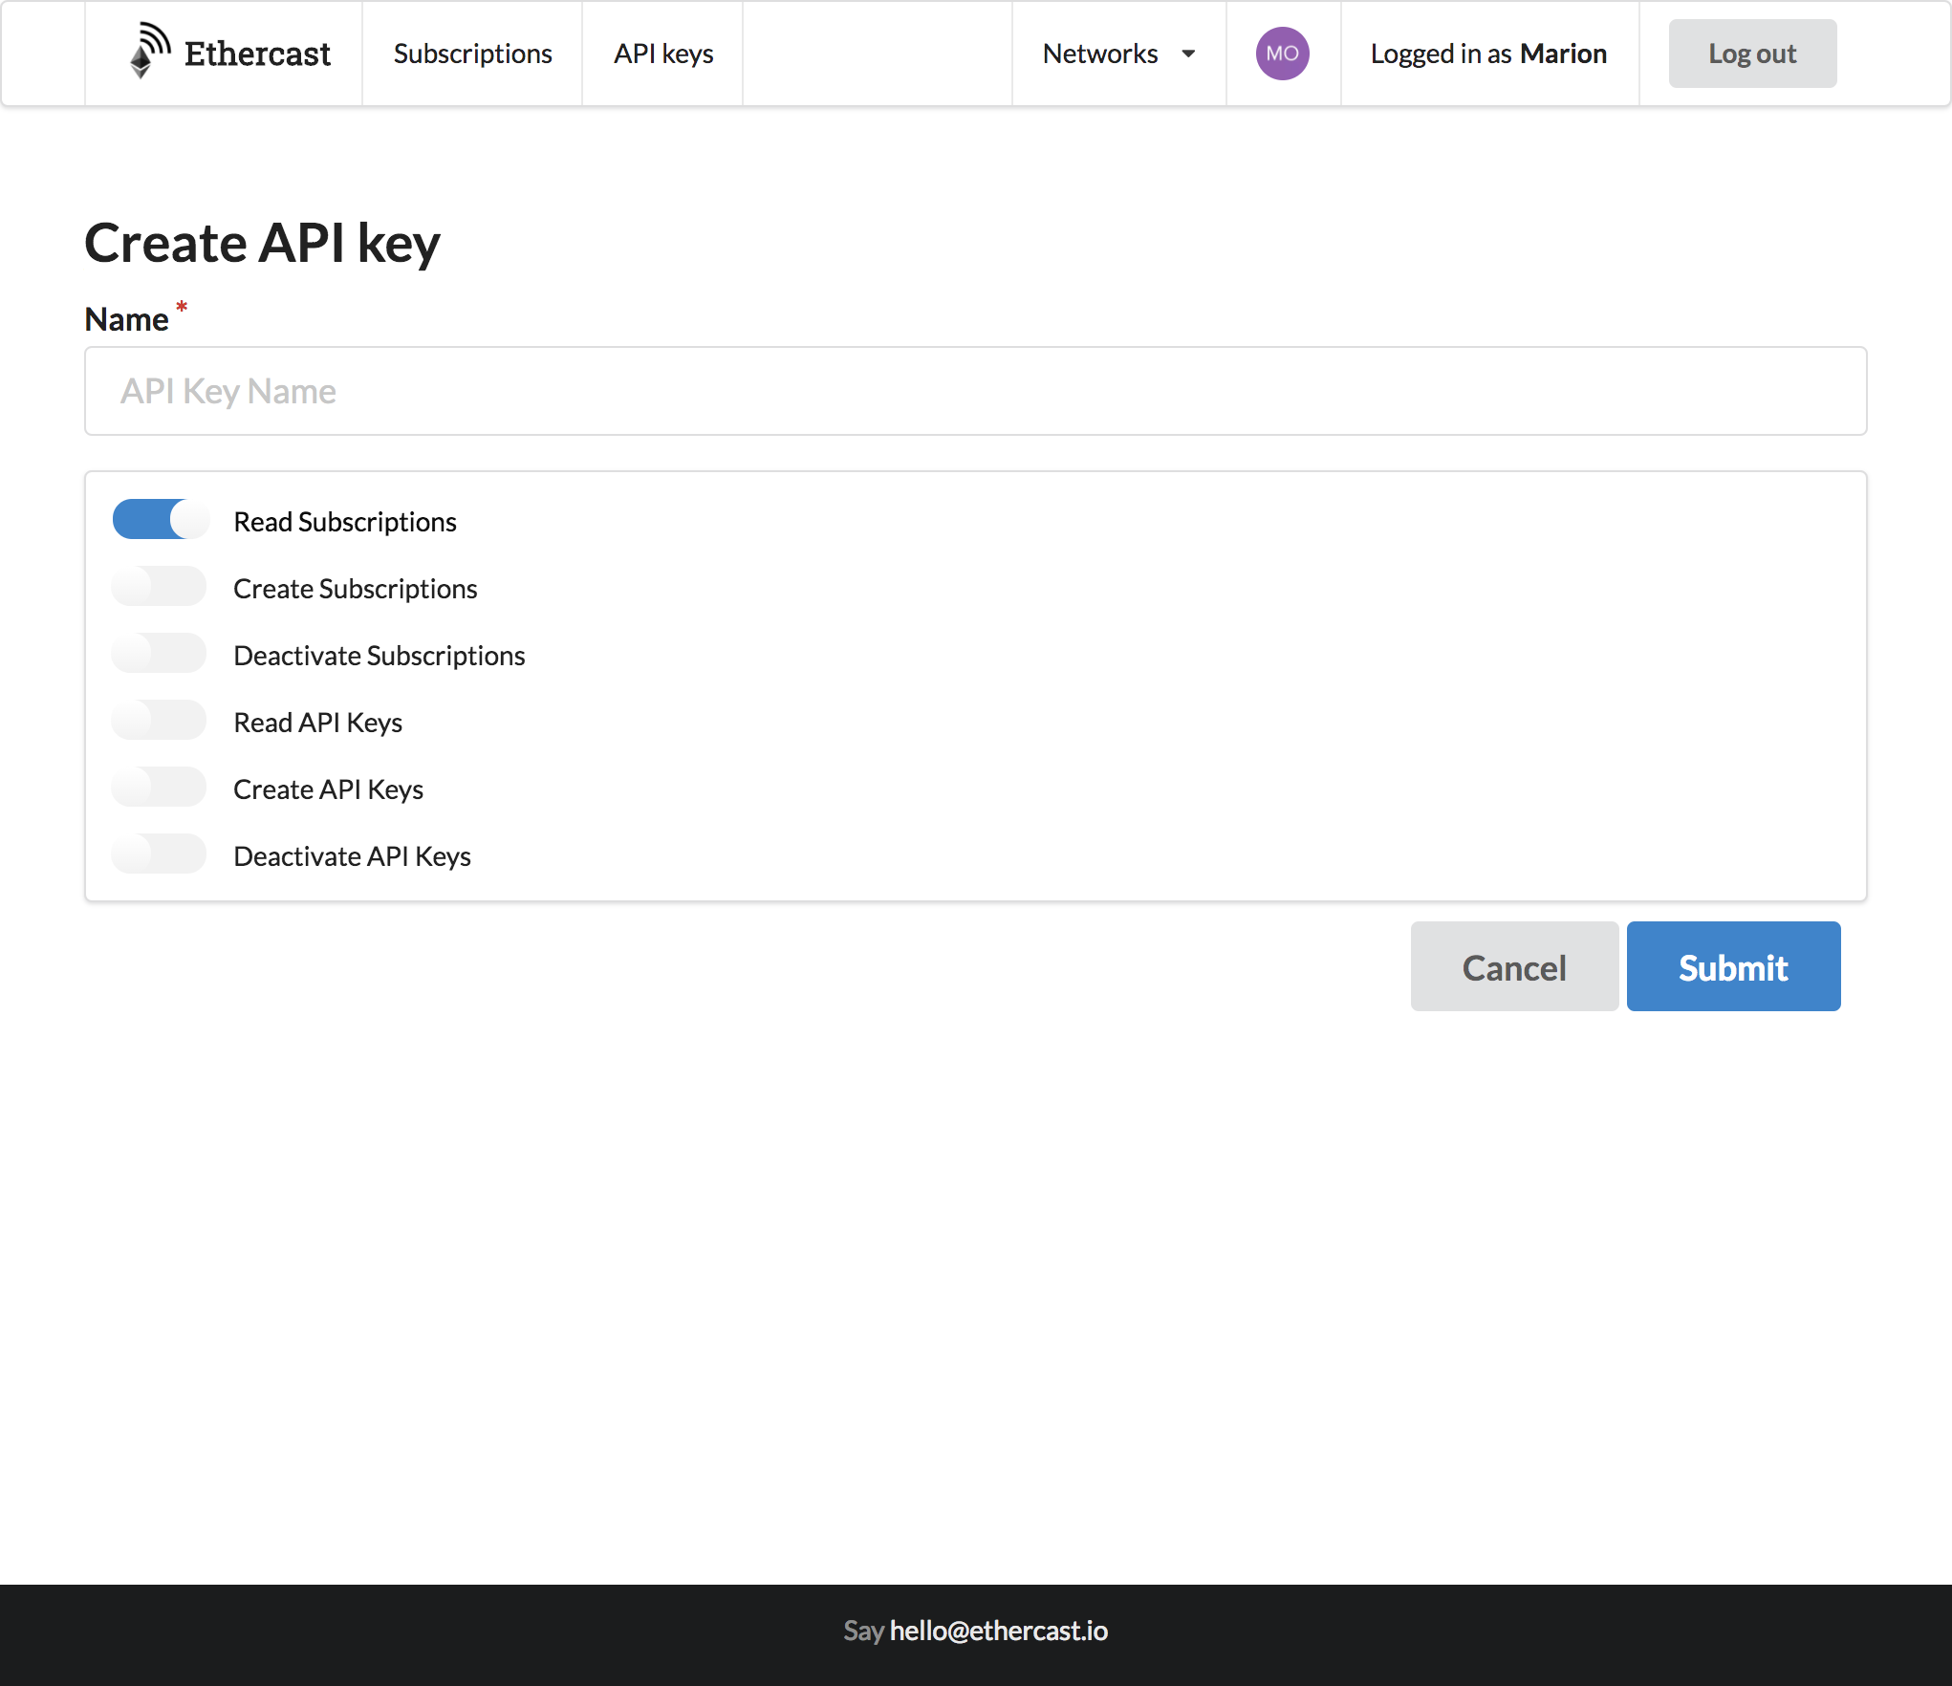Image resolution: width=1952 pixels, height=1686 pixels.
Task: Switch to the Subscriptions tab
Action: click(472, 54)
